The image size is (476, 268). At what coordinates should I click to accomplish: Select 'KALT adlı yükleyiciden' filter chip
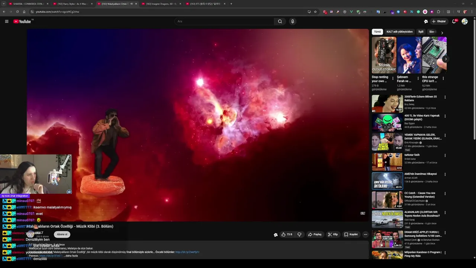[x=399, y=32]
